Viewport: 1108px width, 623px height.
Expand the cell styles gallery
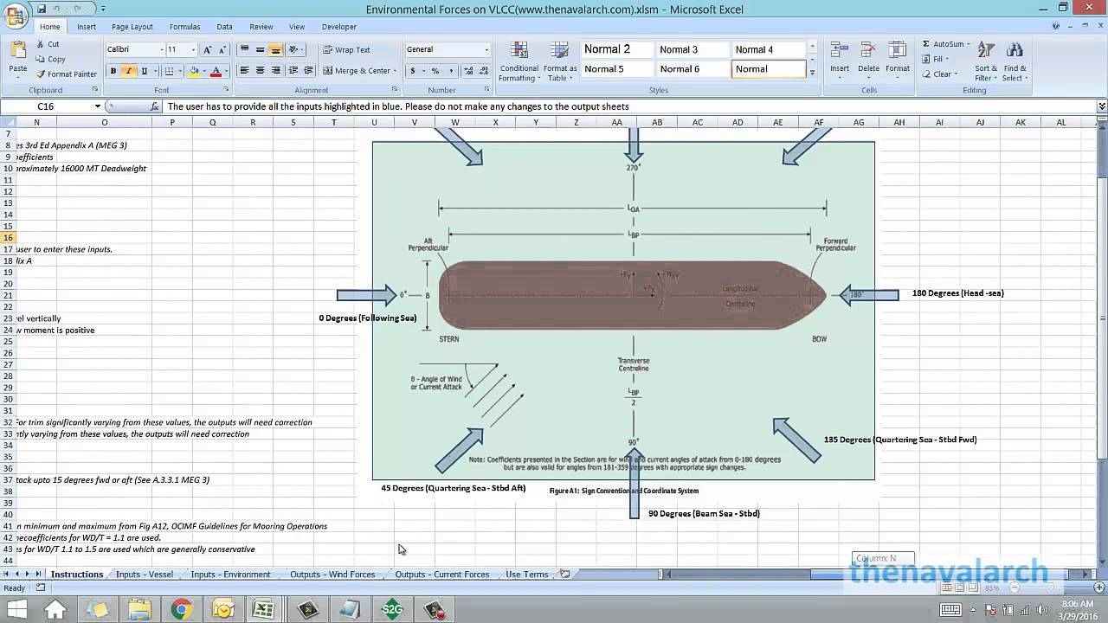(812, 74)
